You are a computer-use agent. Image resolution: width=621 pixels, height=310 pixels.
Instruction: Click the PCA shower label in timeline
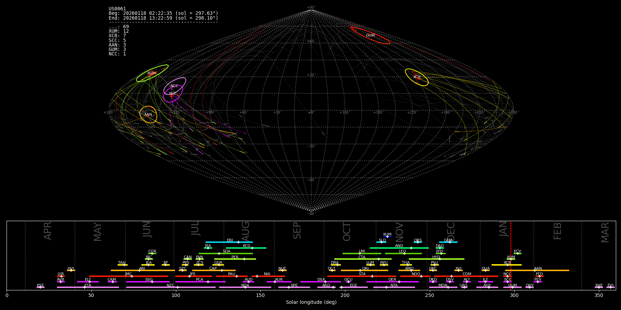point(199,280)
